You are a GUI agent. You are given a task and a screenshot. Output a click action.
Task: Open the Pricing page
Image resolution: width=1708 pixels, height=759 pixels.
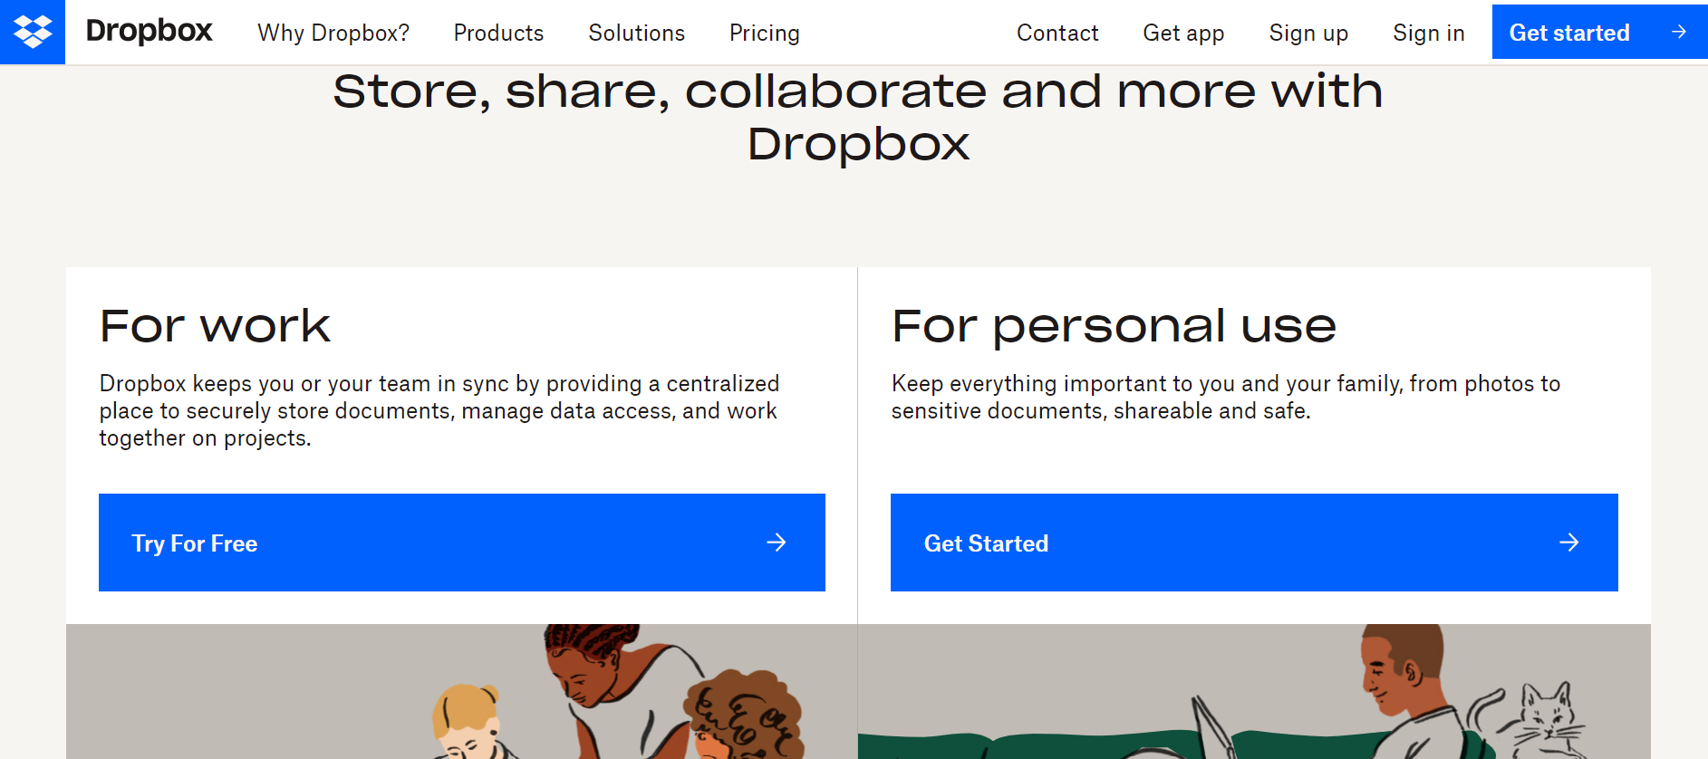click(765, 33)
